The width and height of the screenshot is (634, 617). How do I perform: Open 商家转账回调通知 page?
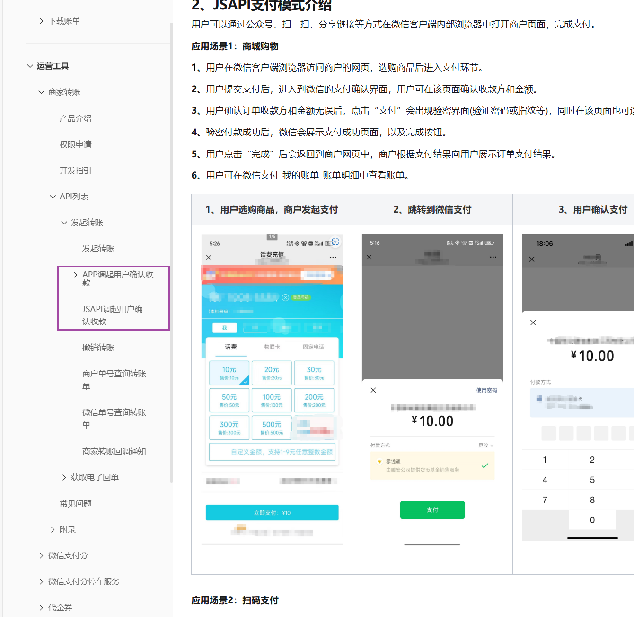[114, 451]
